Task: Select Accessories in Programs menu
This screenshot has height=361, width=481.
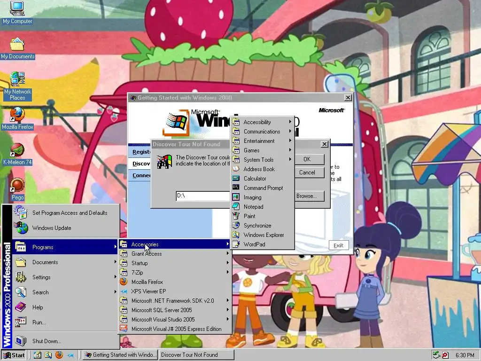Action: click(x=175, y=244)
